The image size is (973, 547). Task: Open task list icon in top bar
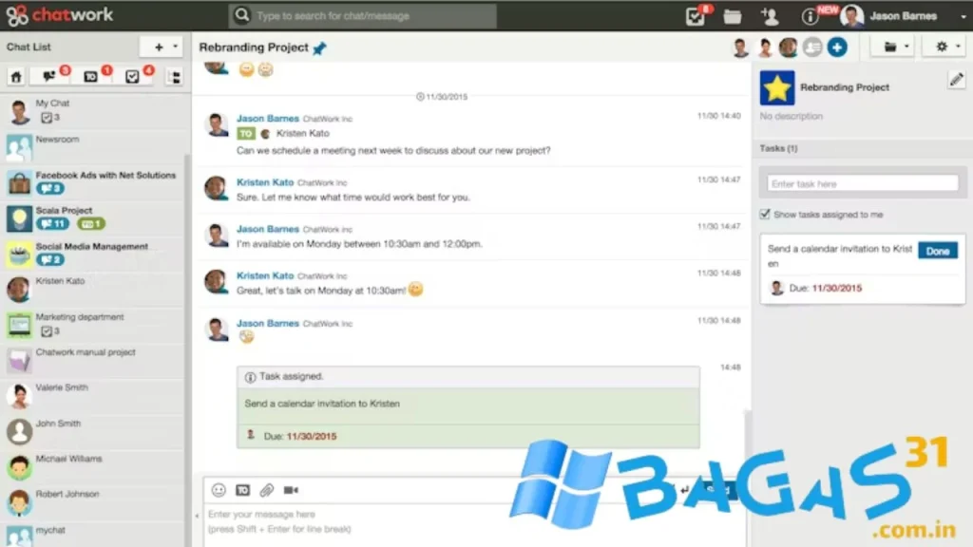point(696,16)
